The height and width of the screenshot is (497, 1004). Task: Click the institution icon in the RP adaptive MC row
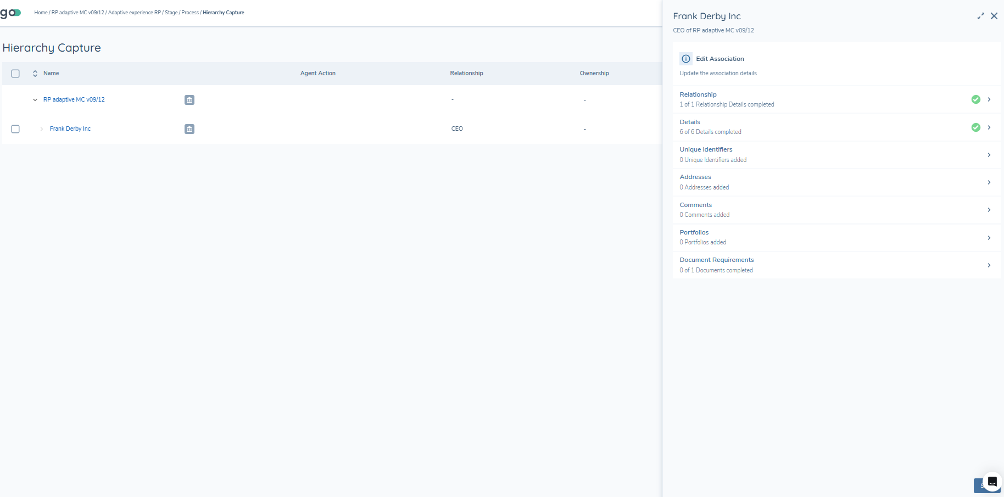(x=189, y=100)
